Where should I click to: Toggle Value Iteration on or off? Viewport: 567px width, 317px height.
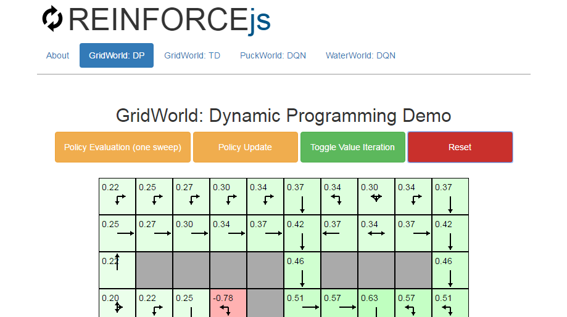pos(352,147)
